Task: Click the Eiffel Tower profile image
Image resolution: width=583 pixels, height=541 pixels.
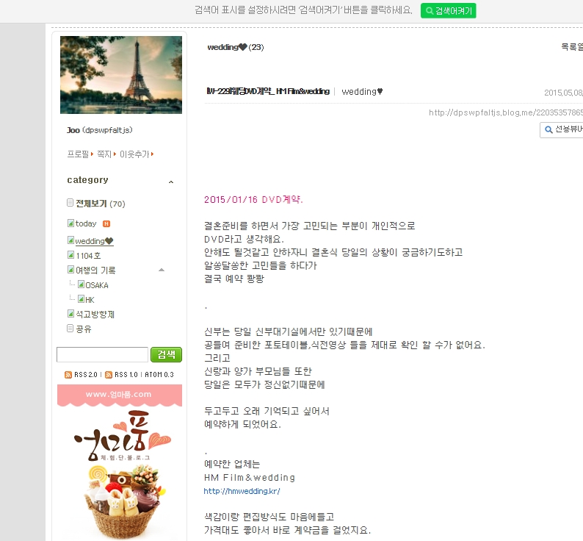Action: (121, 75)
